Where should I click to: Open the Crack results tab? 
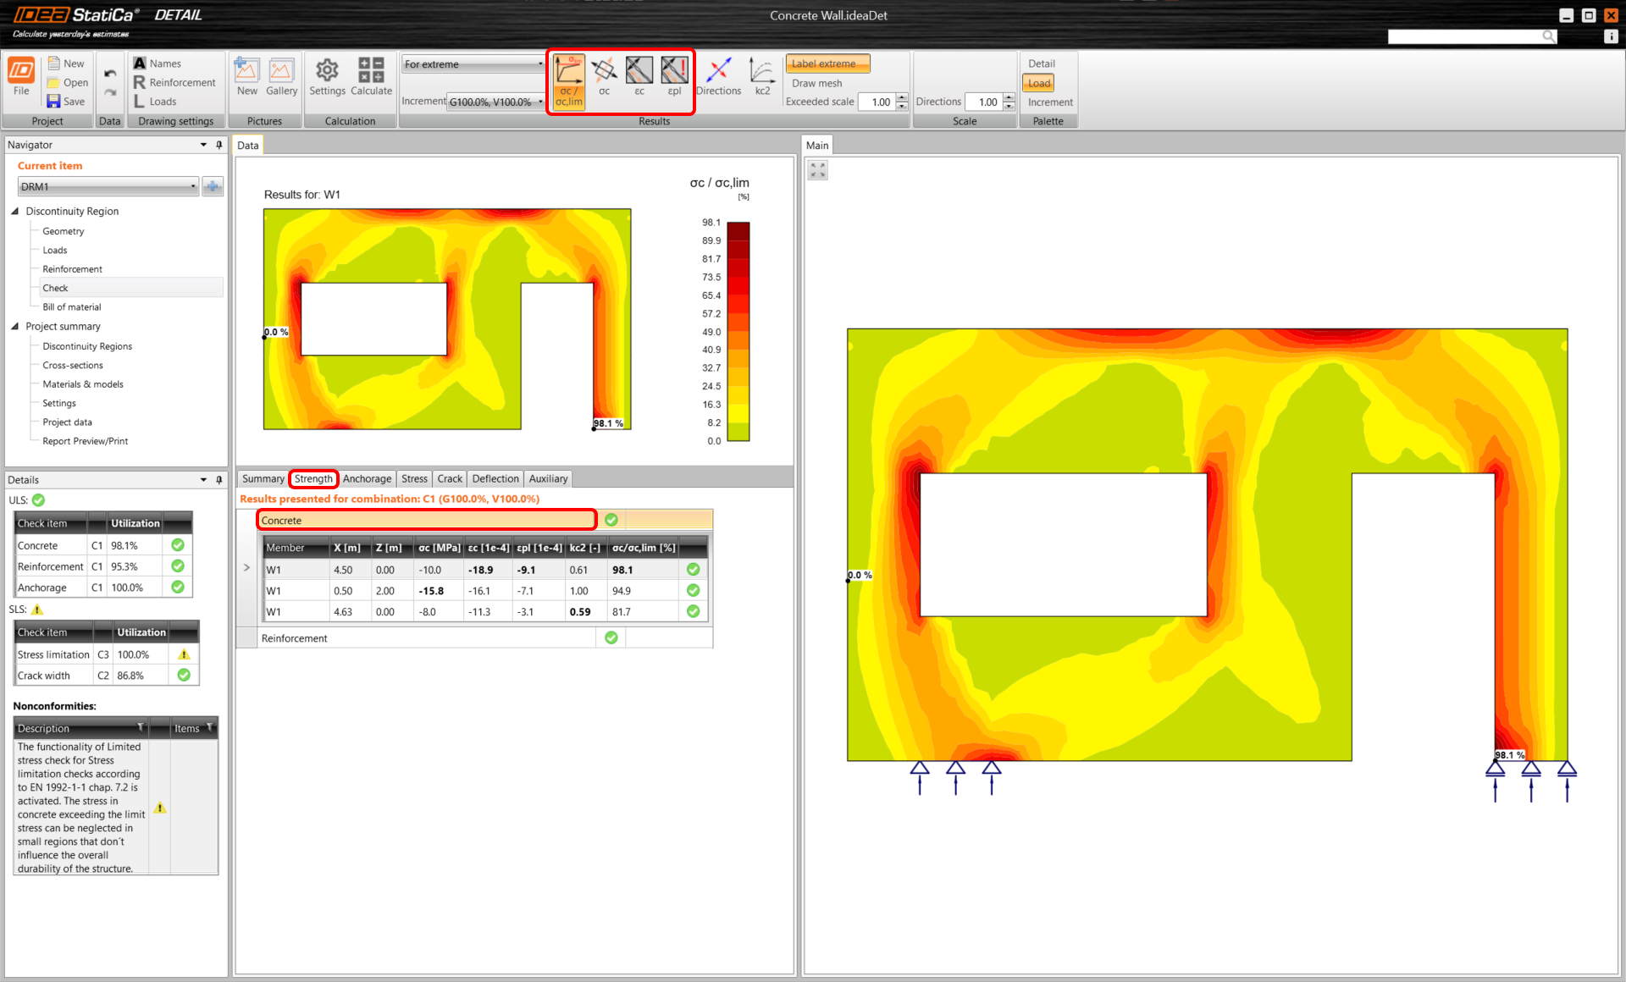(x=449, y=479)
